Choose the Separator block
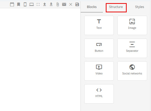This screenshot has height=111, width=151. click(132, 48)
